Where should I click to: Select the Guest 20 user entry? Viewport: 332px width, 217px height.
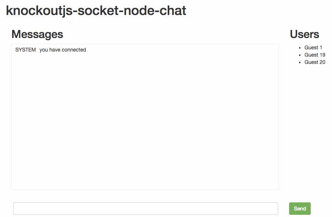point(315,62)
